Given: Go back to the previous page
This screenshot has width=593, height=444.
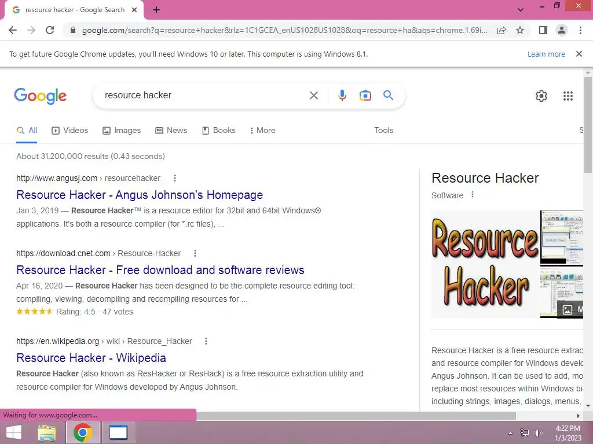Looking at the screenshot, I should click(x=13, y=30).
